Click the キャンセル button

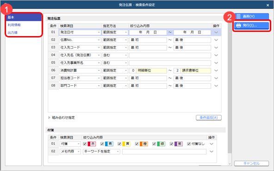click(251, 163)
